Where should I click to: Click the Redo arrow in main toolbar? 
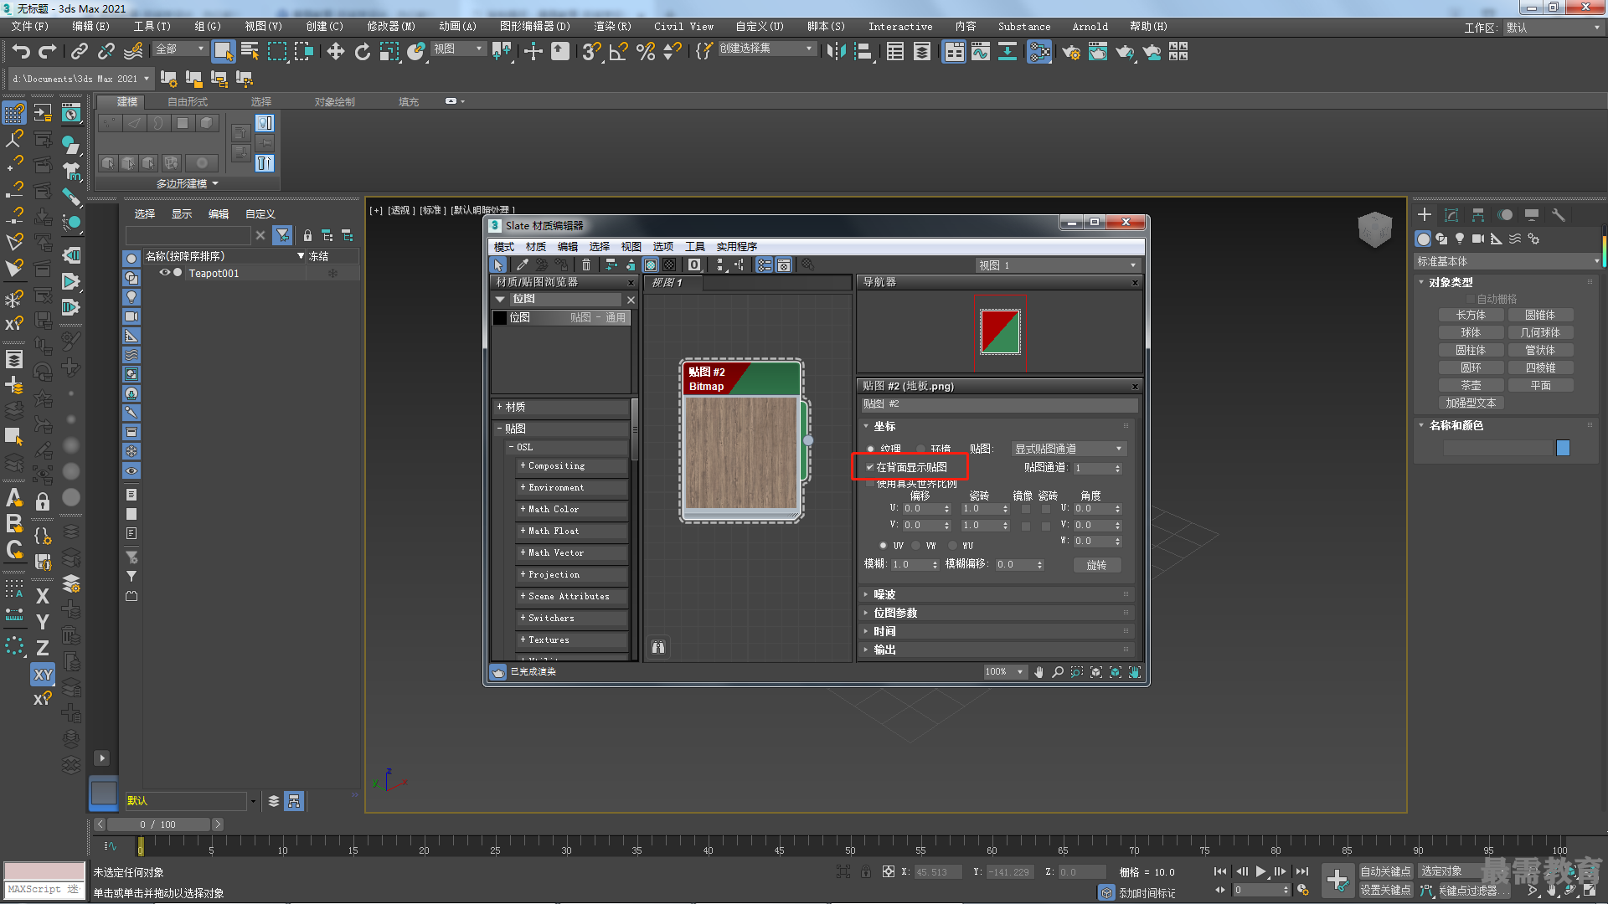[48, 52]
